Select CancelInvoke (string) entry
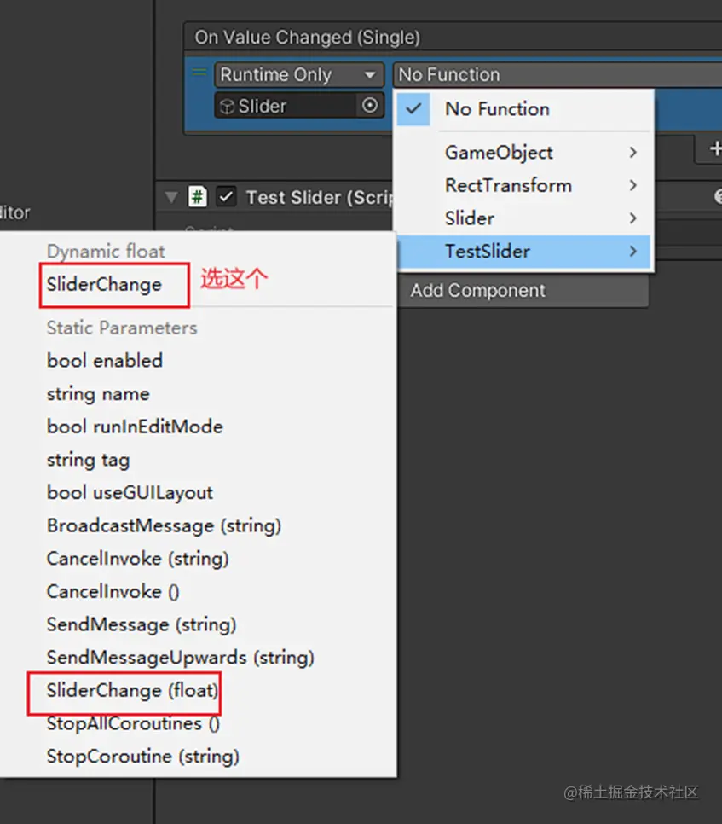The width and height of the screenshot is (722, 824). 137,559
